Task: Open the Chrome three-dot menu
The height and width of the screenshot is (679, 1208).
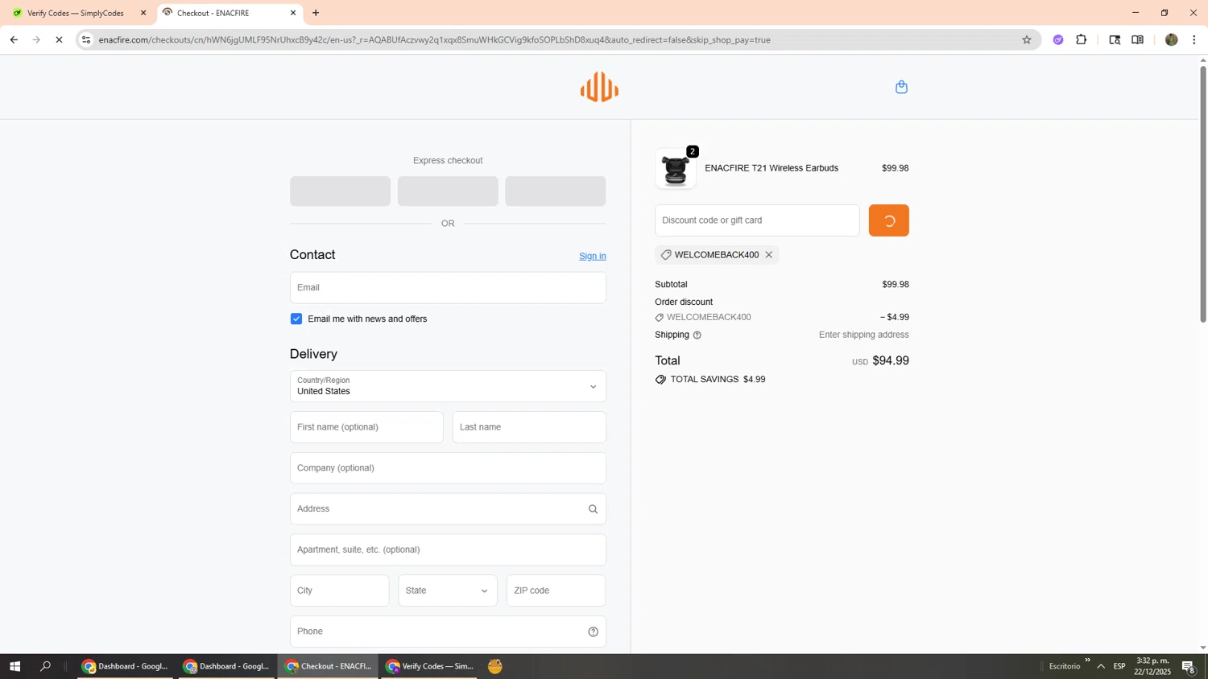Action: pos(1194,39)
